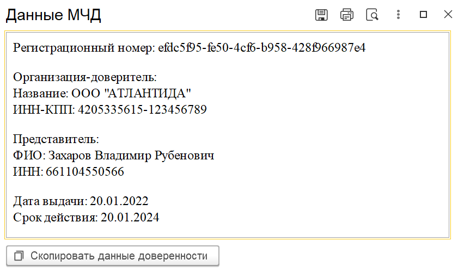
Task: Click the Дата выдачи 20.01.2022 line
Action: (81, 201)
